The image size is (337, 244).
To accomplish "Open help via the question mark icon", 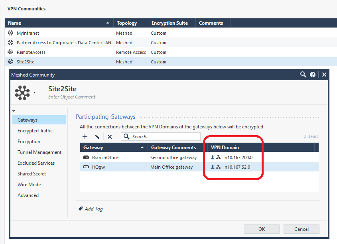I will pyautogui.click(x=313, y=75).
